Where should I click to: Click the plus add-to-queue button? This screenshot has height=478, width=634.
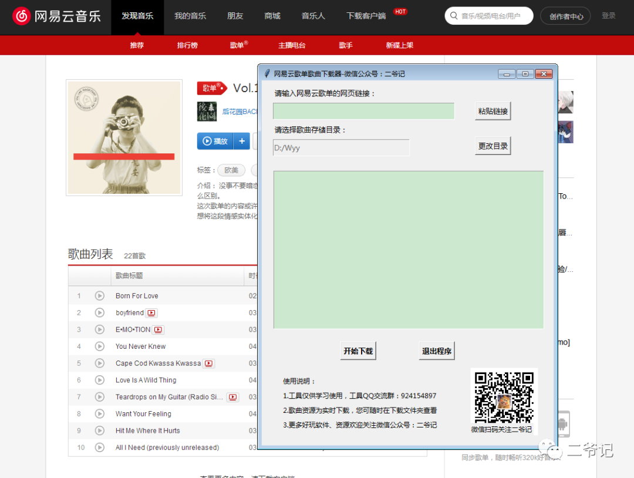(x=242, y=141)
